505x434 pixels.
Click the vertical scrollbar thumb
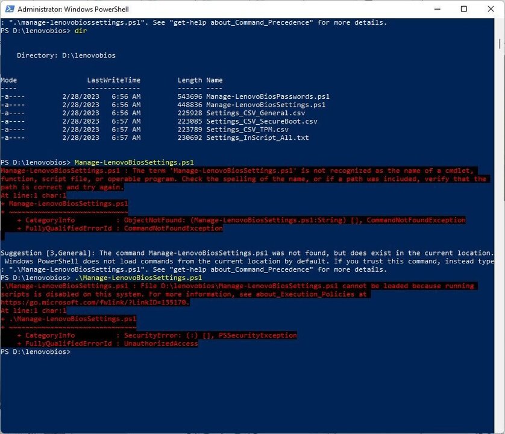500,43
